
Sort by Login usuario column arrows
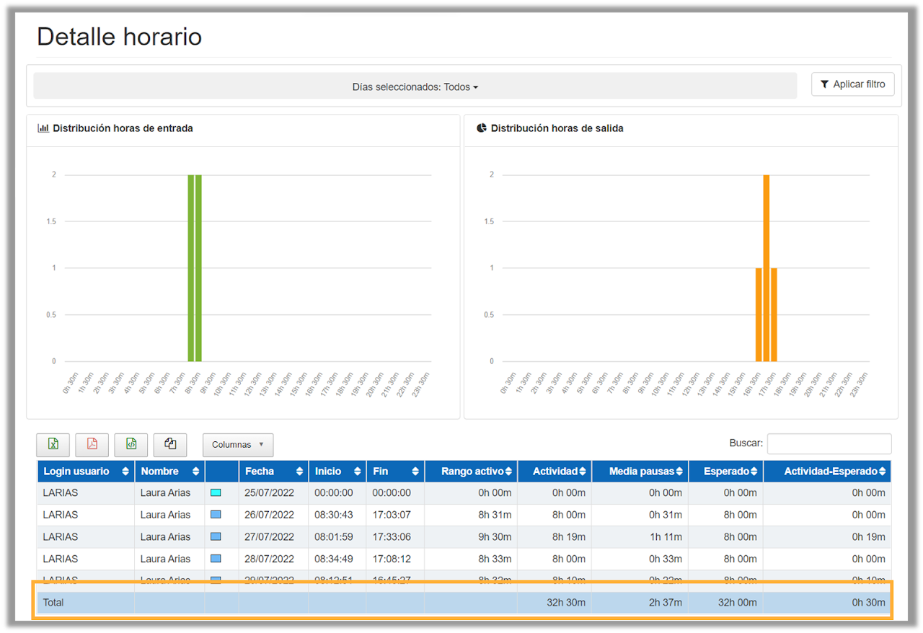[x=125, y=472]
